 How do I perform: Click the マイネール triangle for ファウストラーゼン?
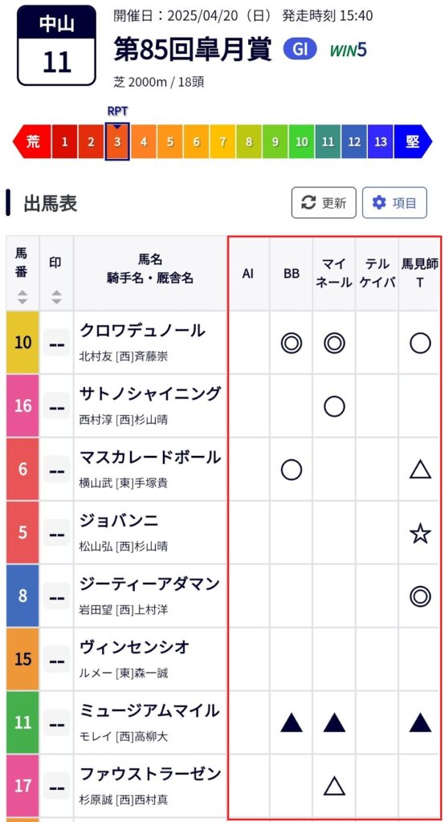334,787
